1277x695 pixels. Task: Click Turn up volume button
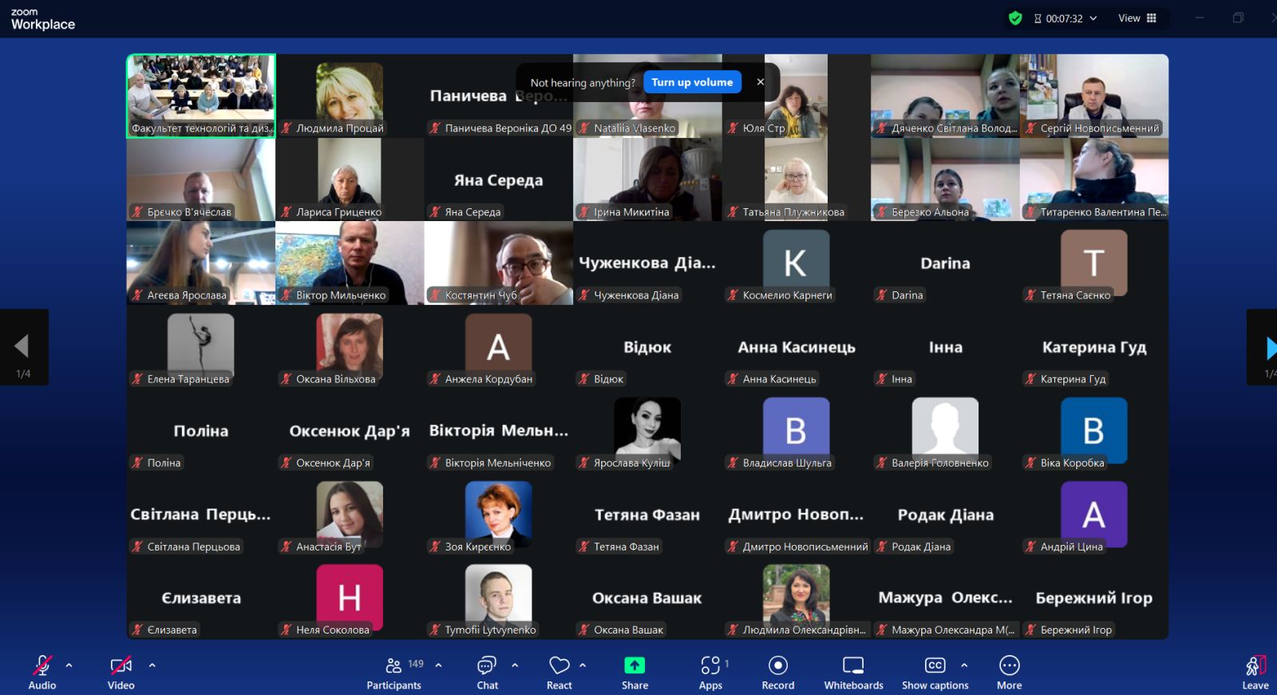point(692,82)
